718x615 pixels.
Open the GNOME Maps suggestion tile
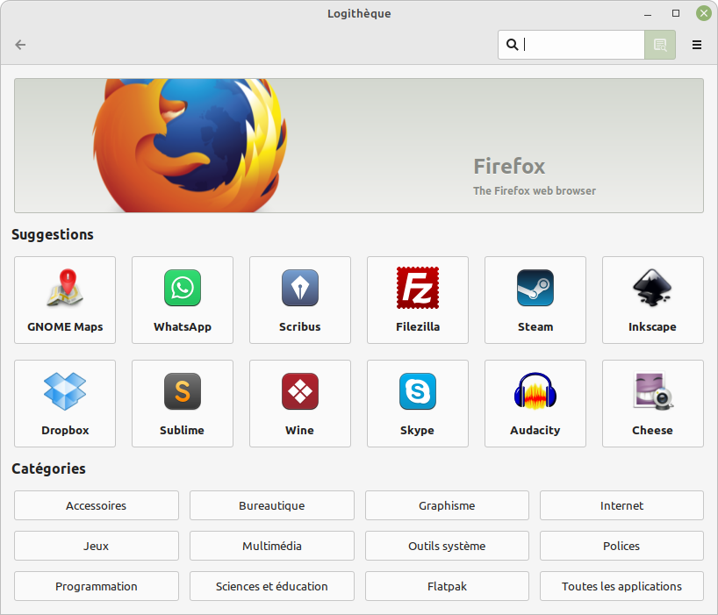pyautogui.click(x=65, y=300)
